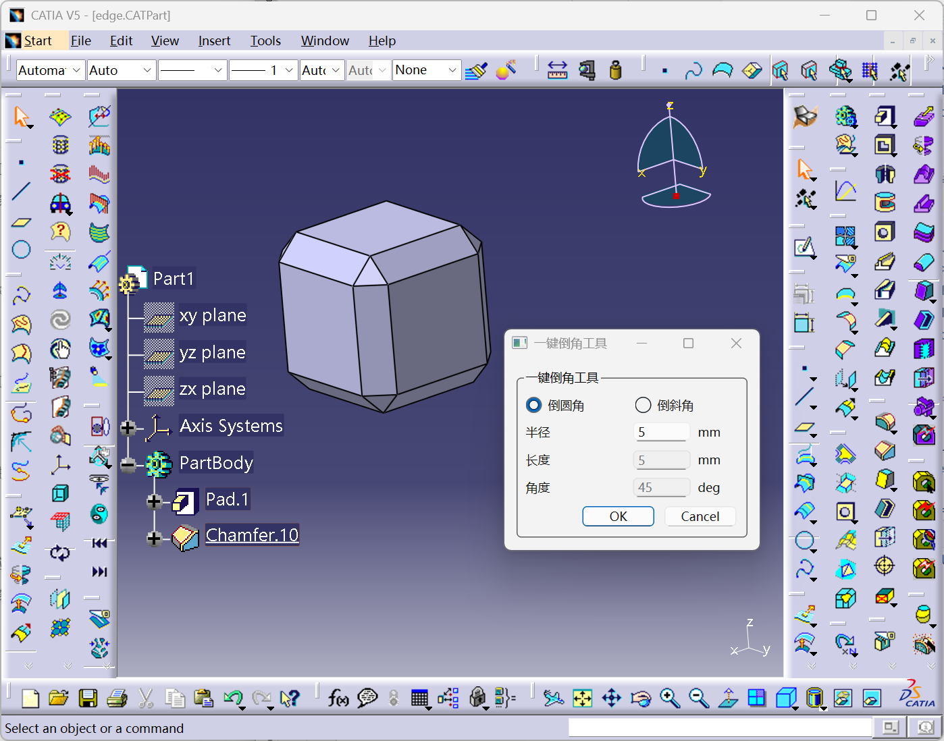Collapse the PartBody tree node
Image resolution: width=944 pixels, height=741 pixels.
[128, 464]
